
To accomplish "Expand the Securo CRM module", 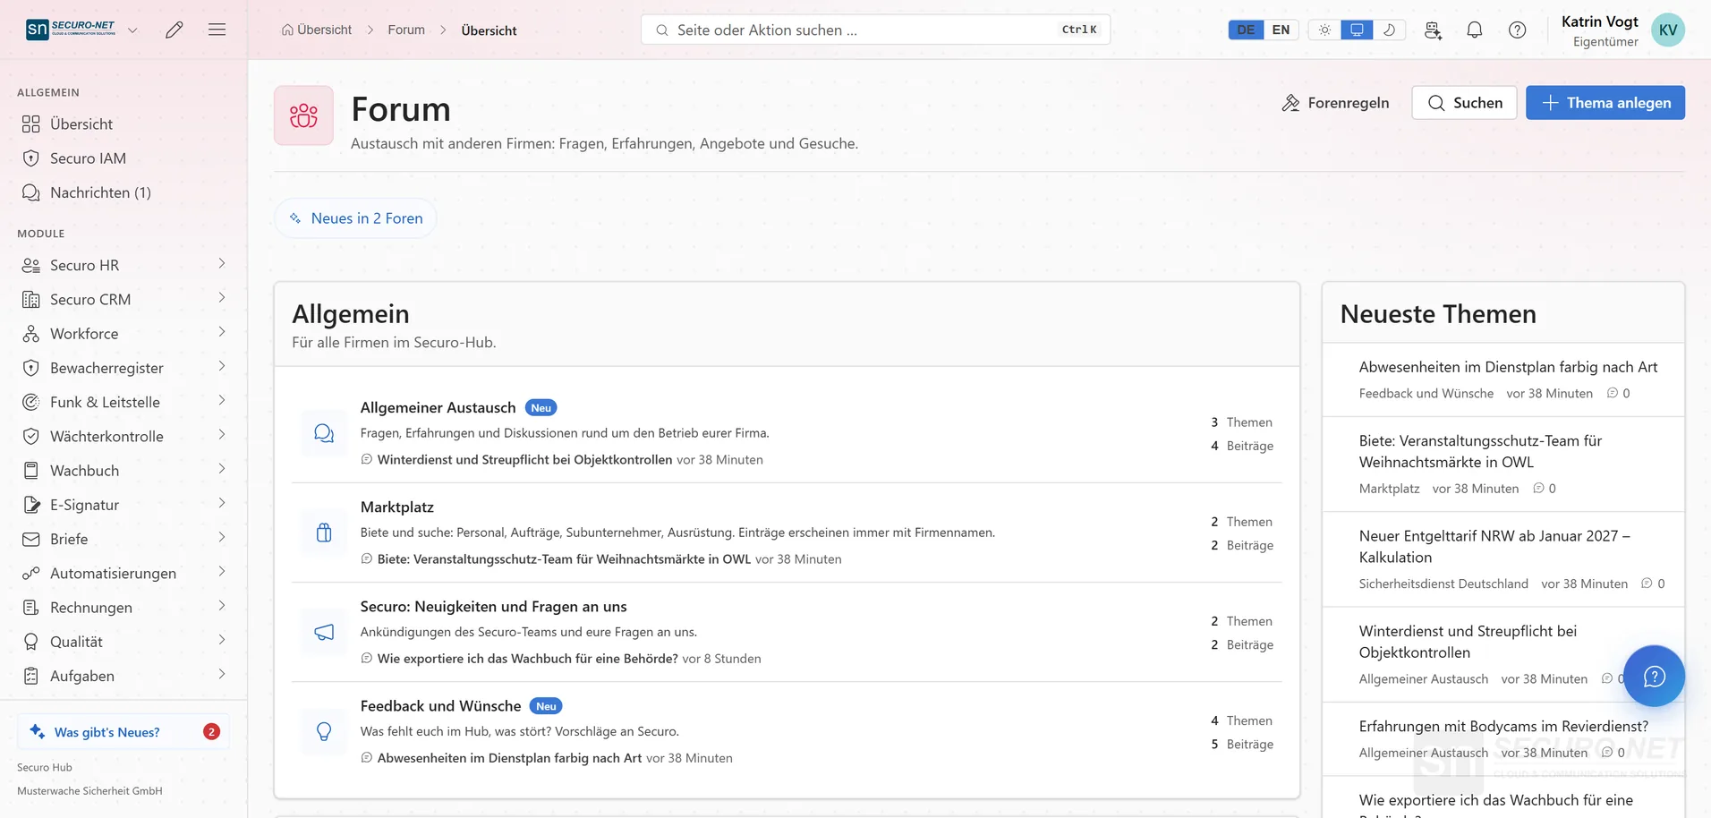I will (x=221, y=298).
